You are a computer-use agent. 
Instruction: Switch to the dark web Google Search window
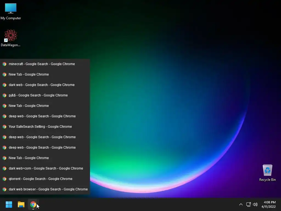click(45, 85)
